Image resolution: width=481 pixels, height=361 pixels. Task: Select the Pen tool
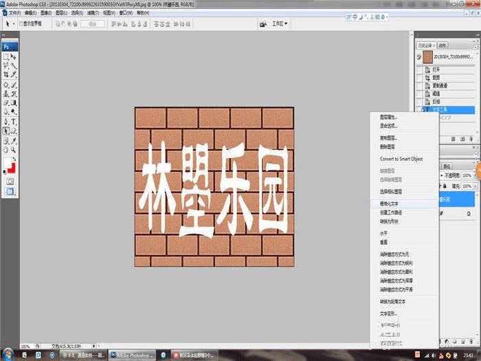click(x=6, y=122)
